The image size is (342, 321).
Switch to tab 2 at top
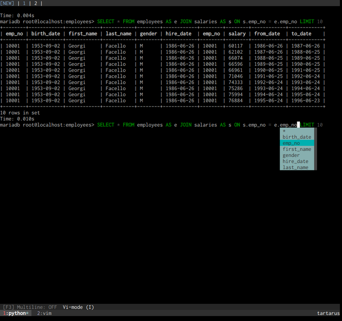coord(36,3)
